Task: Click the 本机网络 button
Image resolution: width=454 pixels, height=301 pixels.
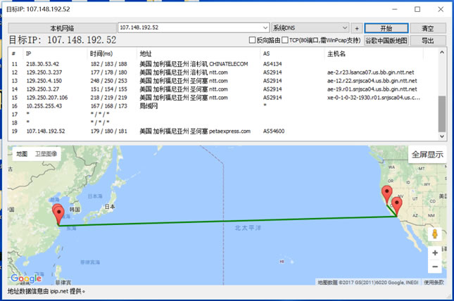Action: point(61,28)
